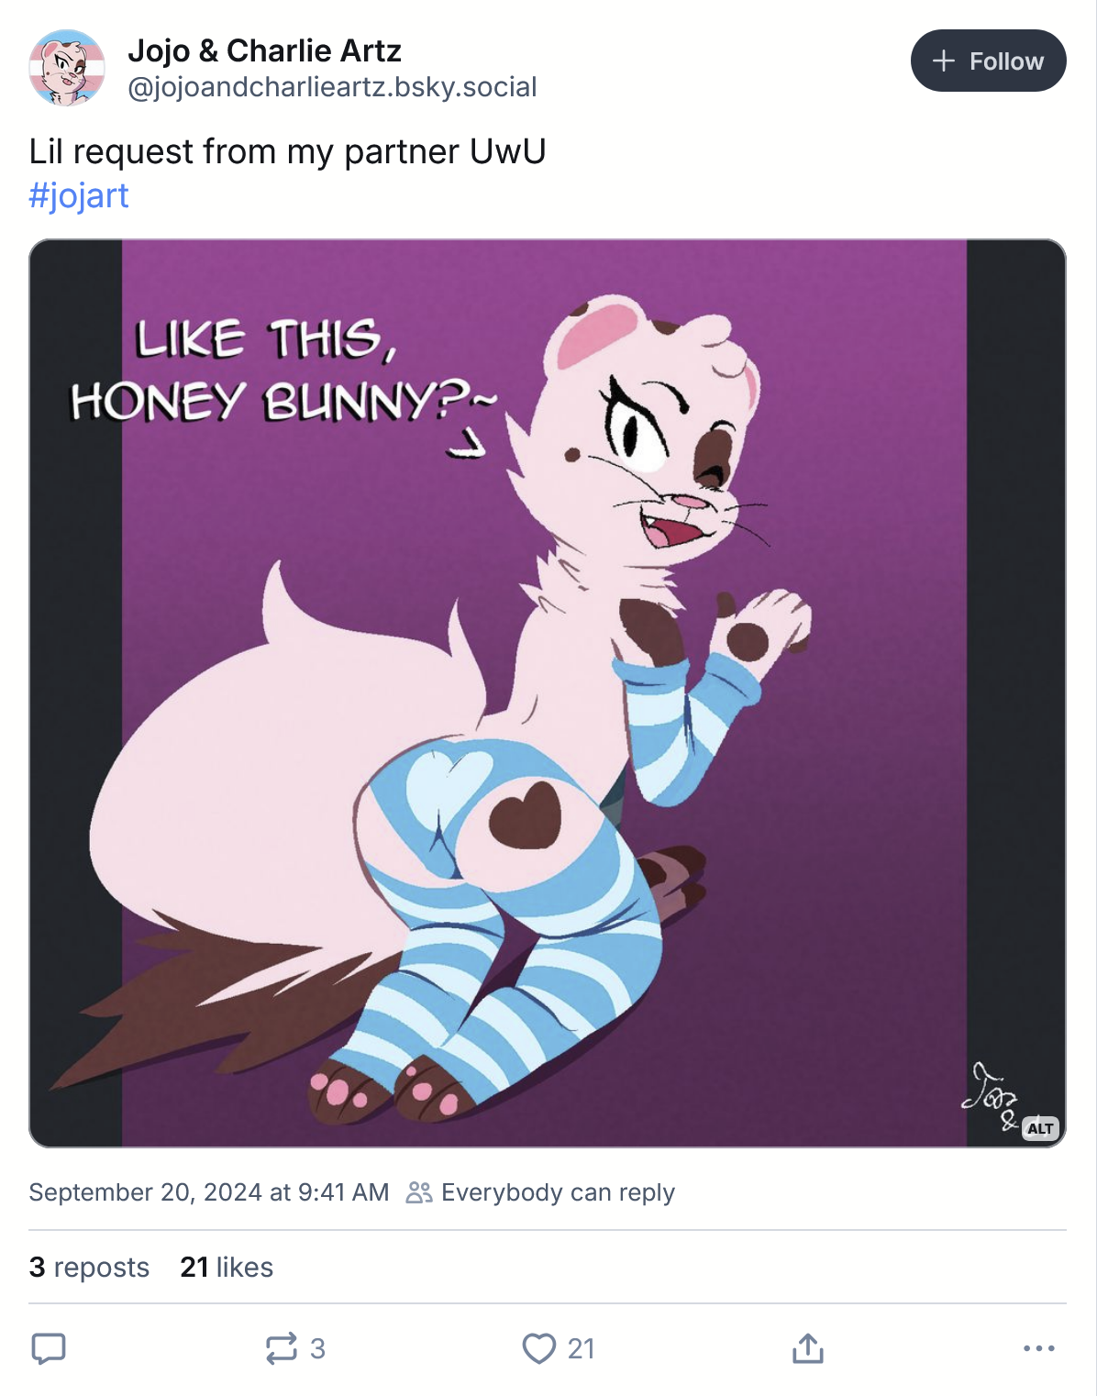
Task: Open the Everybody can reply settings
Action: pyautogui.click(x=558, y=1192)
